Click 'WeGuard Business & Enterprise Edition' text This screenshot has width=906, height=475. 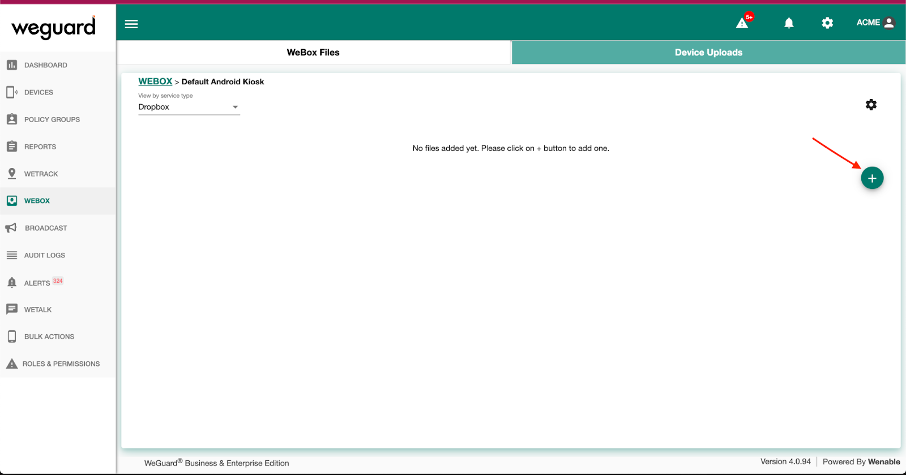[217, 463]
